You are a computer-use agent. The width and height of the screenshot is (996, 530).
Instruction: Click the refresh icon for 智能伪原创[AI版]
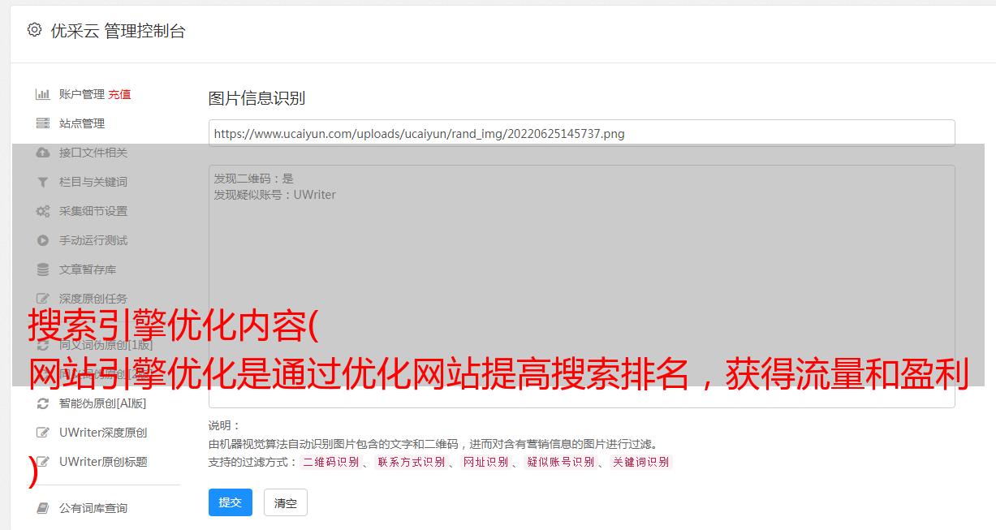[43, 403]
